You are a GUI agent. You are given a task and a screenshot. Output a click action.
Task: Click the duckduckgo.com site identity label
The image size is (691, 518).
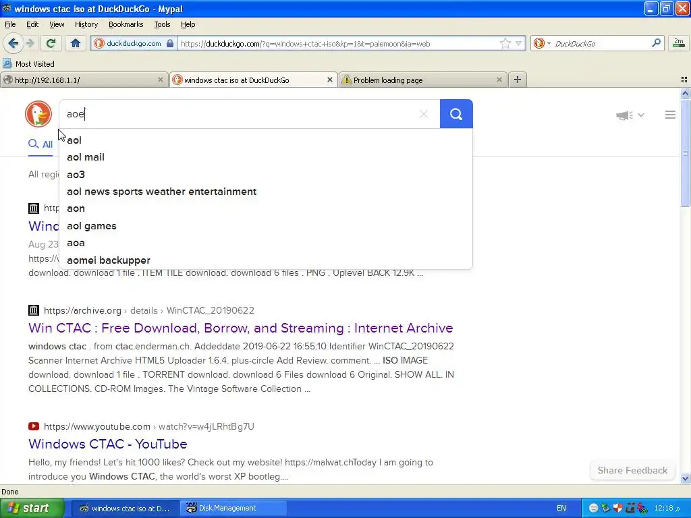click(134, 43)
